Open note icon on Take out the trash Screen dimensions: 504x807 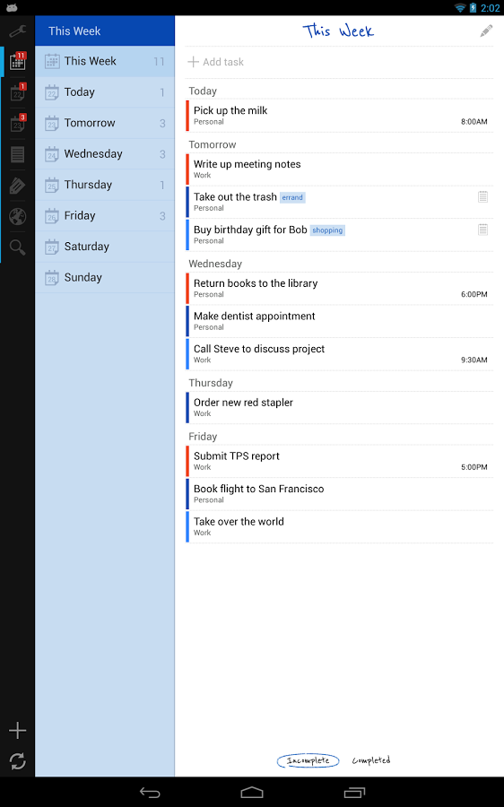(482, 196)
